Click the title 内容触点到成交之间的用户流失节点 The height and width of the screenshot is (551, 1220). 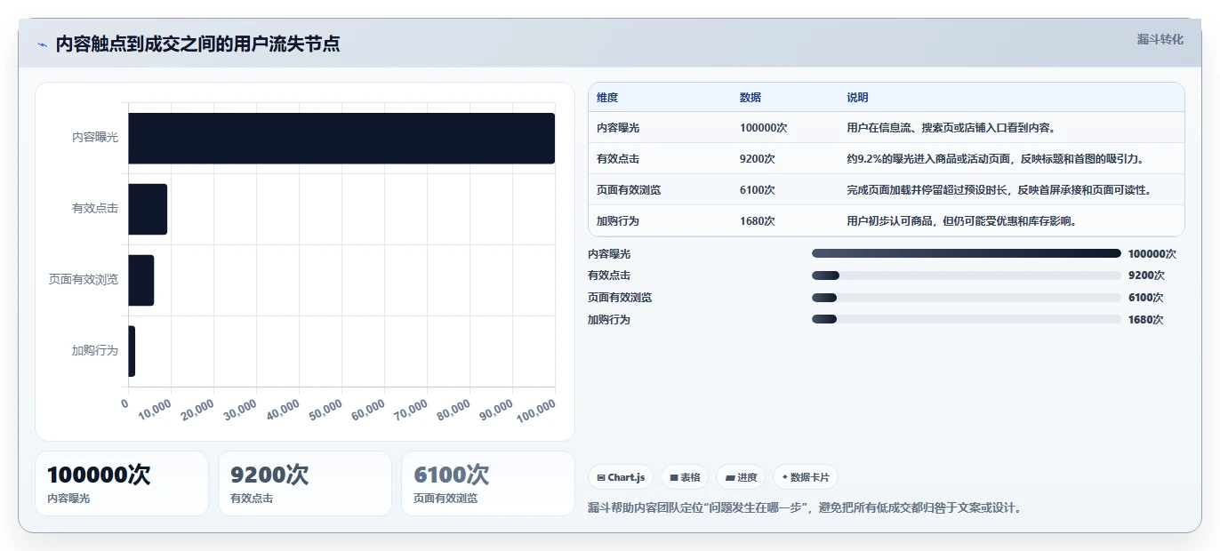click(197, 44)
